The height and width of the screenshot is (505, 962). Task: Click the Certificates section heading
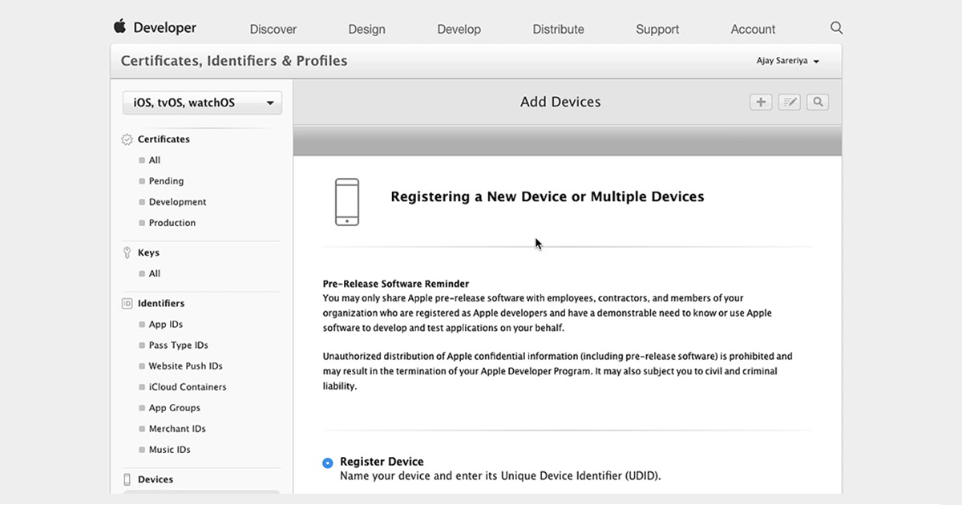pyautogui.click(x=164, y=139)
